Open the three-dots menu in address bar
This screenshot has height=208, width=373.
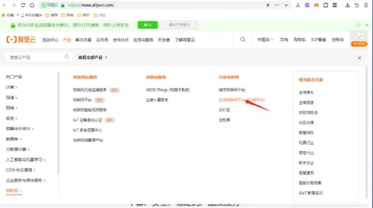[x=277, y=5]
